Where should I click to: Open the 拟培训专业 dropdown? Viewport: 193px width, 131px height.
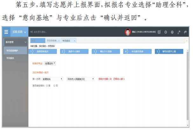(x=50, y=63)
